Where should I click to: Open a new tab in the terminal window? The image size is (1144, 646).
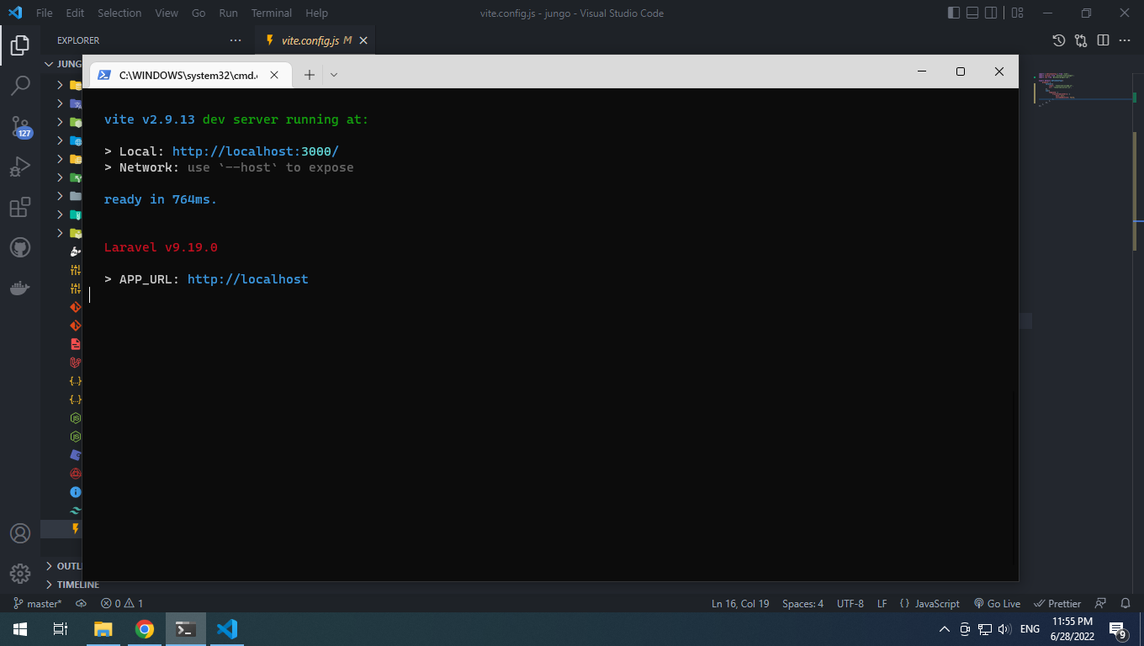[x=309, y=75]
